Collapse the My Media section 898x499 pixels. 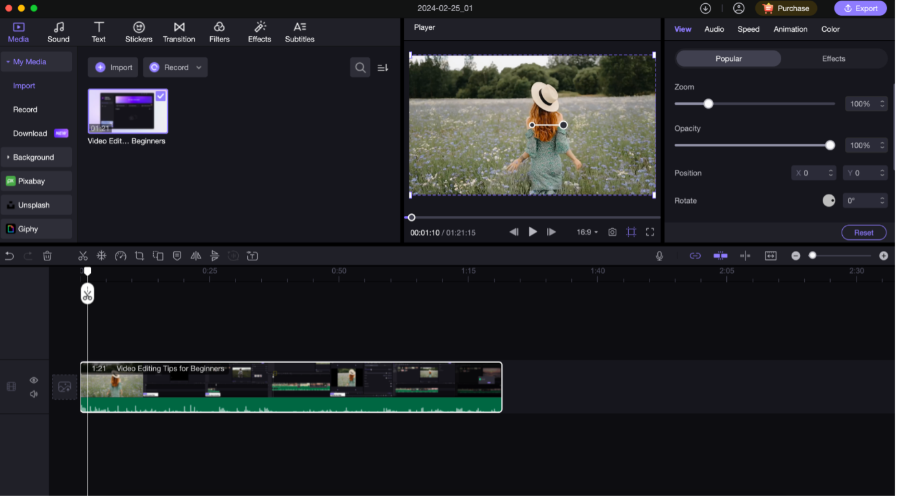coord(36,62)
